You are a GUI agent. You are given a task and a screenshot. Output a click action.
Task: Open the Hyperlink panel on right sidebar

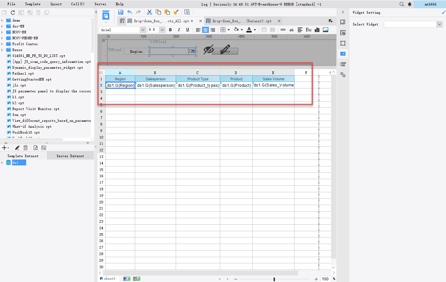pyautogui.click(x=343, y=75)
